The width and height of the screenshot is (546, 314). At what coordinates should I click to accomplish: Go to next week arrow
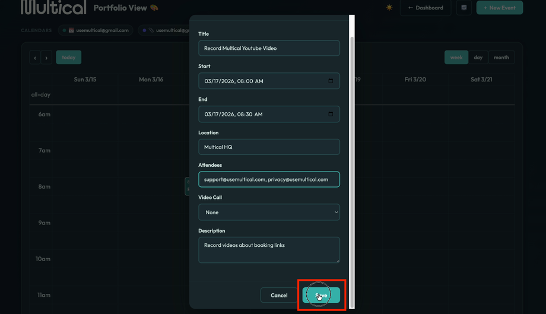pos(46,58)
